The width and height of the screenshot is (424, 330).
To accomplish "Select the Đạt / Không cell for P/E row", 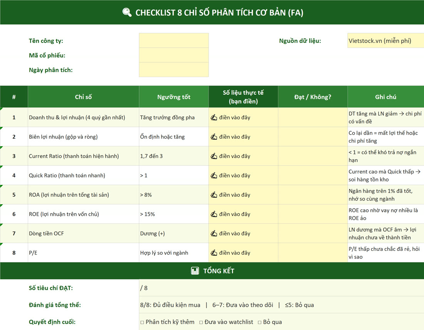I will pyautogui.click(x=313, y=253).
